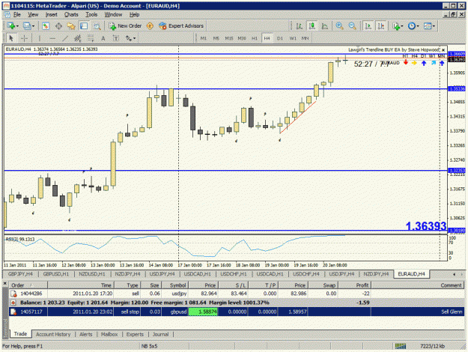
Task: Open the Alerts terminal tab
Action: click(85, 334)
